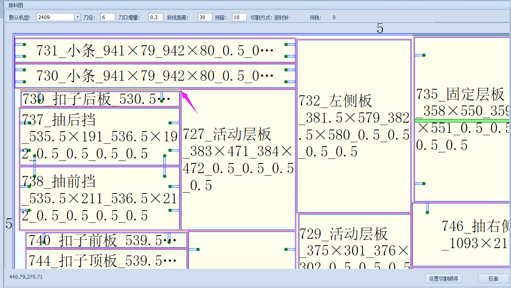Click the 斜线距离 input field
511x288 pixels.
(205, 17)
